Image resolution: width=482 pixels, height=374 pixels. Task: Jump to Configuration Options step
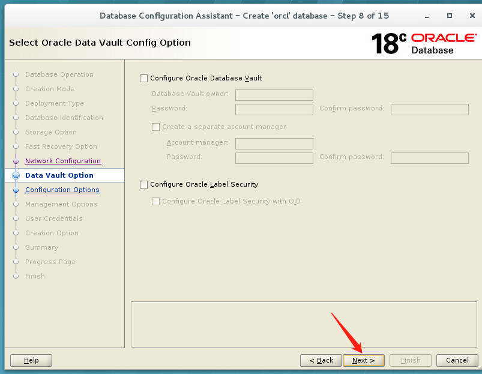tap(62, 190)
